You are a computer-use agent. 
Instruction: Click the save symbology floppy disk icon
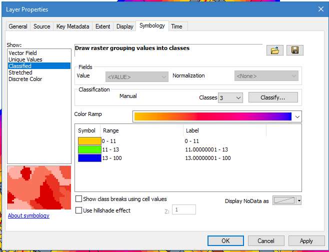pos(294,50)
